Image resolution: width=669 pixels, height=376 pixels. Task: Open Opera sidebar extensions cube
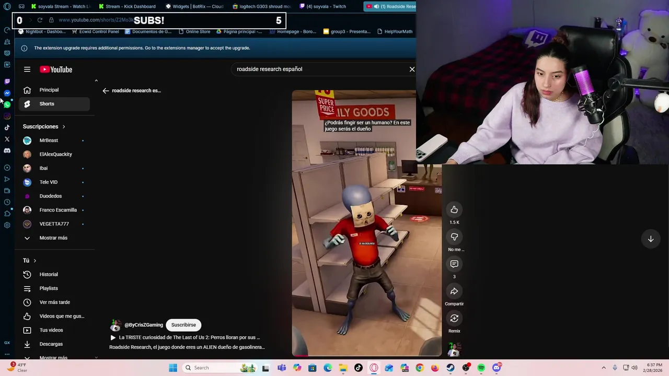coord(7,214)
